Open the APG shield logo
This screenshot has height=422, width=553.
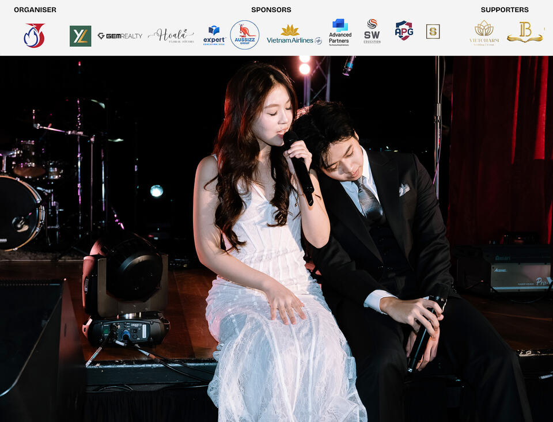point(404,31)
